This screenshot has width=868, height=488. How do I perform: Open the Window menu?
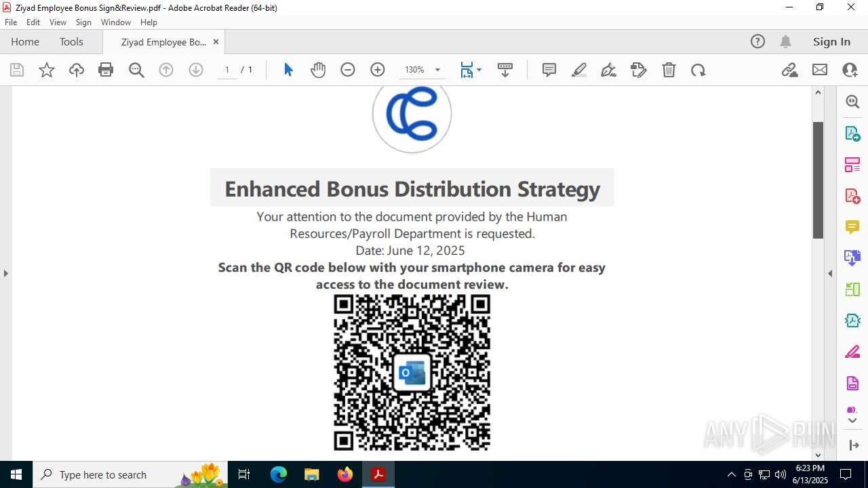coord(116,22)
